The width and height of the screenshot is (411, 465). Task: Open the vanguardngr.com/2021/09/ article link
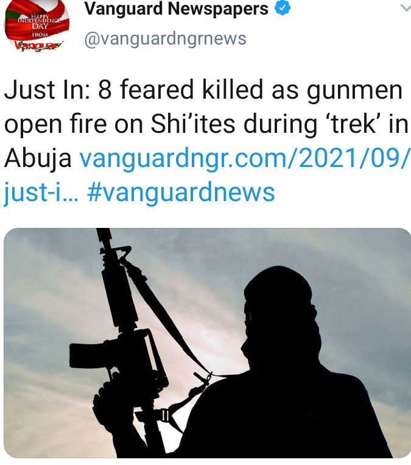click(x=245, y=158)
